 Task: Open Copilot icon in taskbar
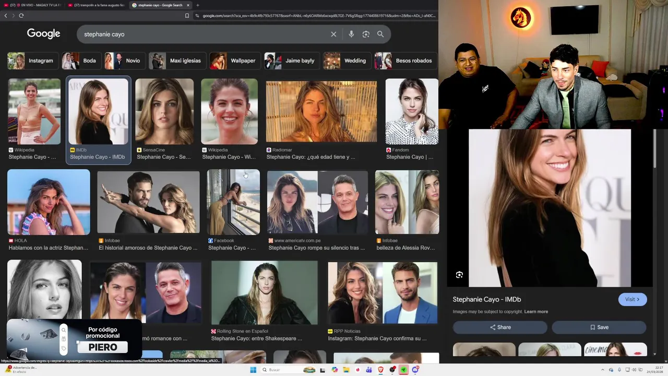pyautogui.click(x=335, y=370)
